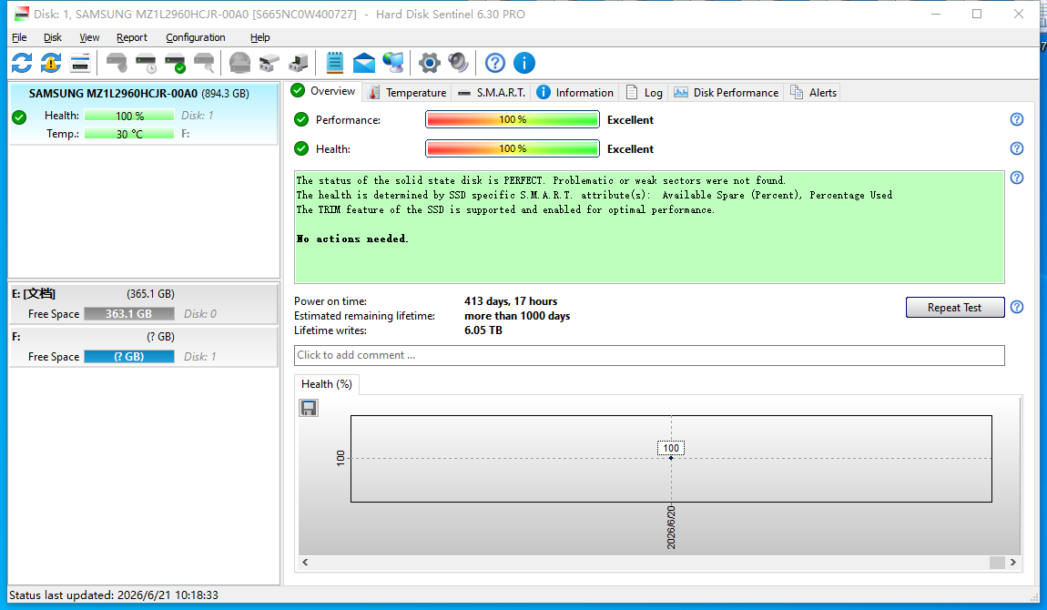
Task: Open the Configuration menu
Action: (196, 37)
